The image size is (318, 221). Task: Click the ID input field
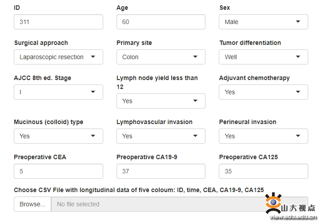pyautogui.click(x=58, y=22)
